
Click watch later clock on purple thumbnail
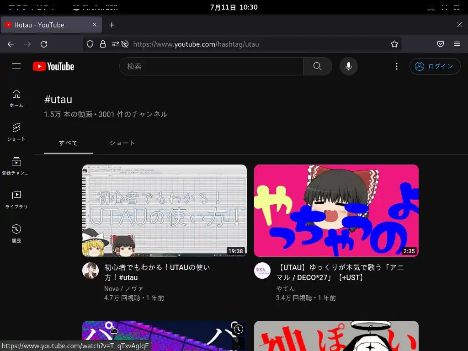click(238, 329)
